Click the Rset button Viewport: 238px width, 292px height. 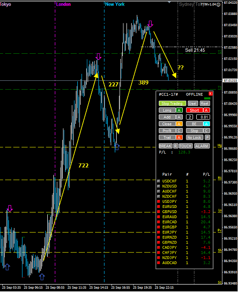click(205, 104)
